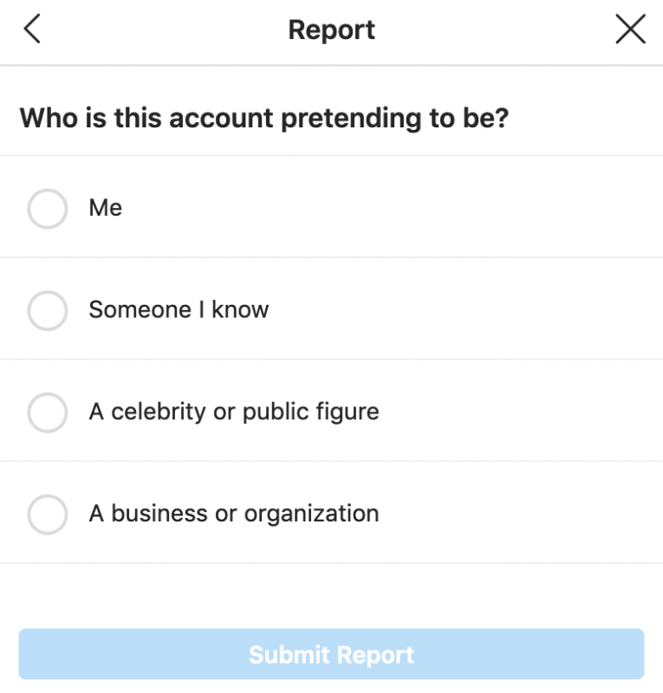Click the word "organization" in the last option

click(x=311, y=515)
